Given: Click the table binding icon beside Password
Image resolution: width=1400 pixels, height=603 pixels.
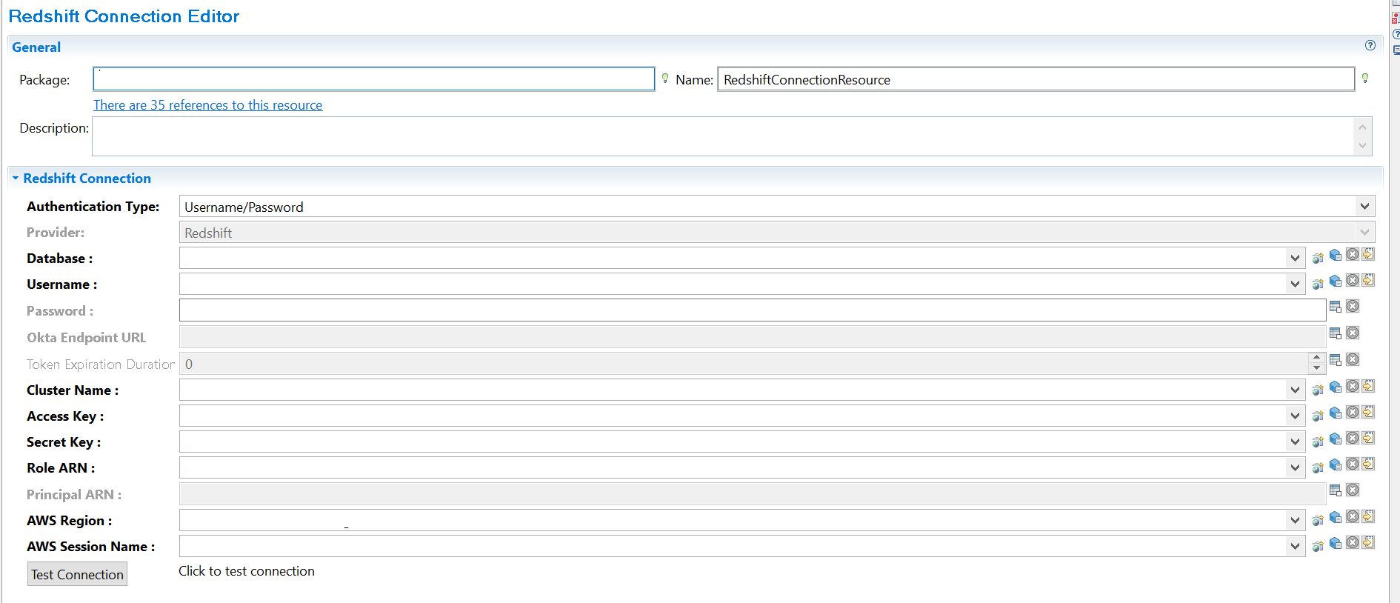Looking at the screenshot, I should (1336, 307).
